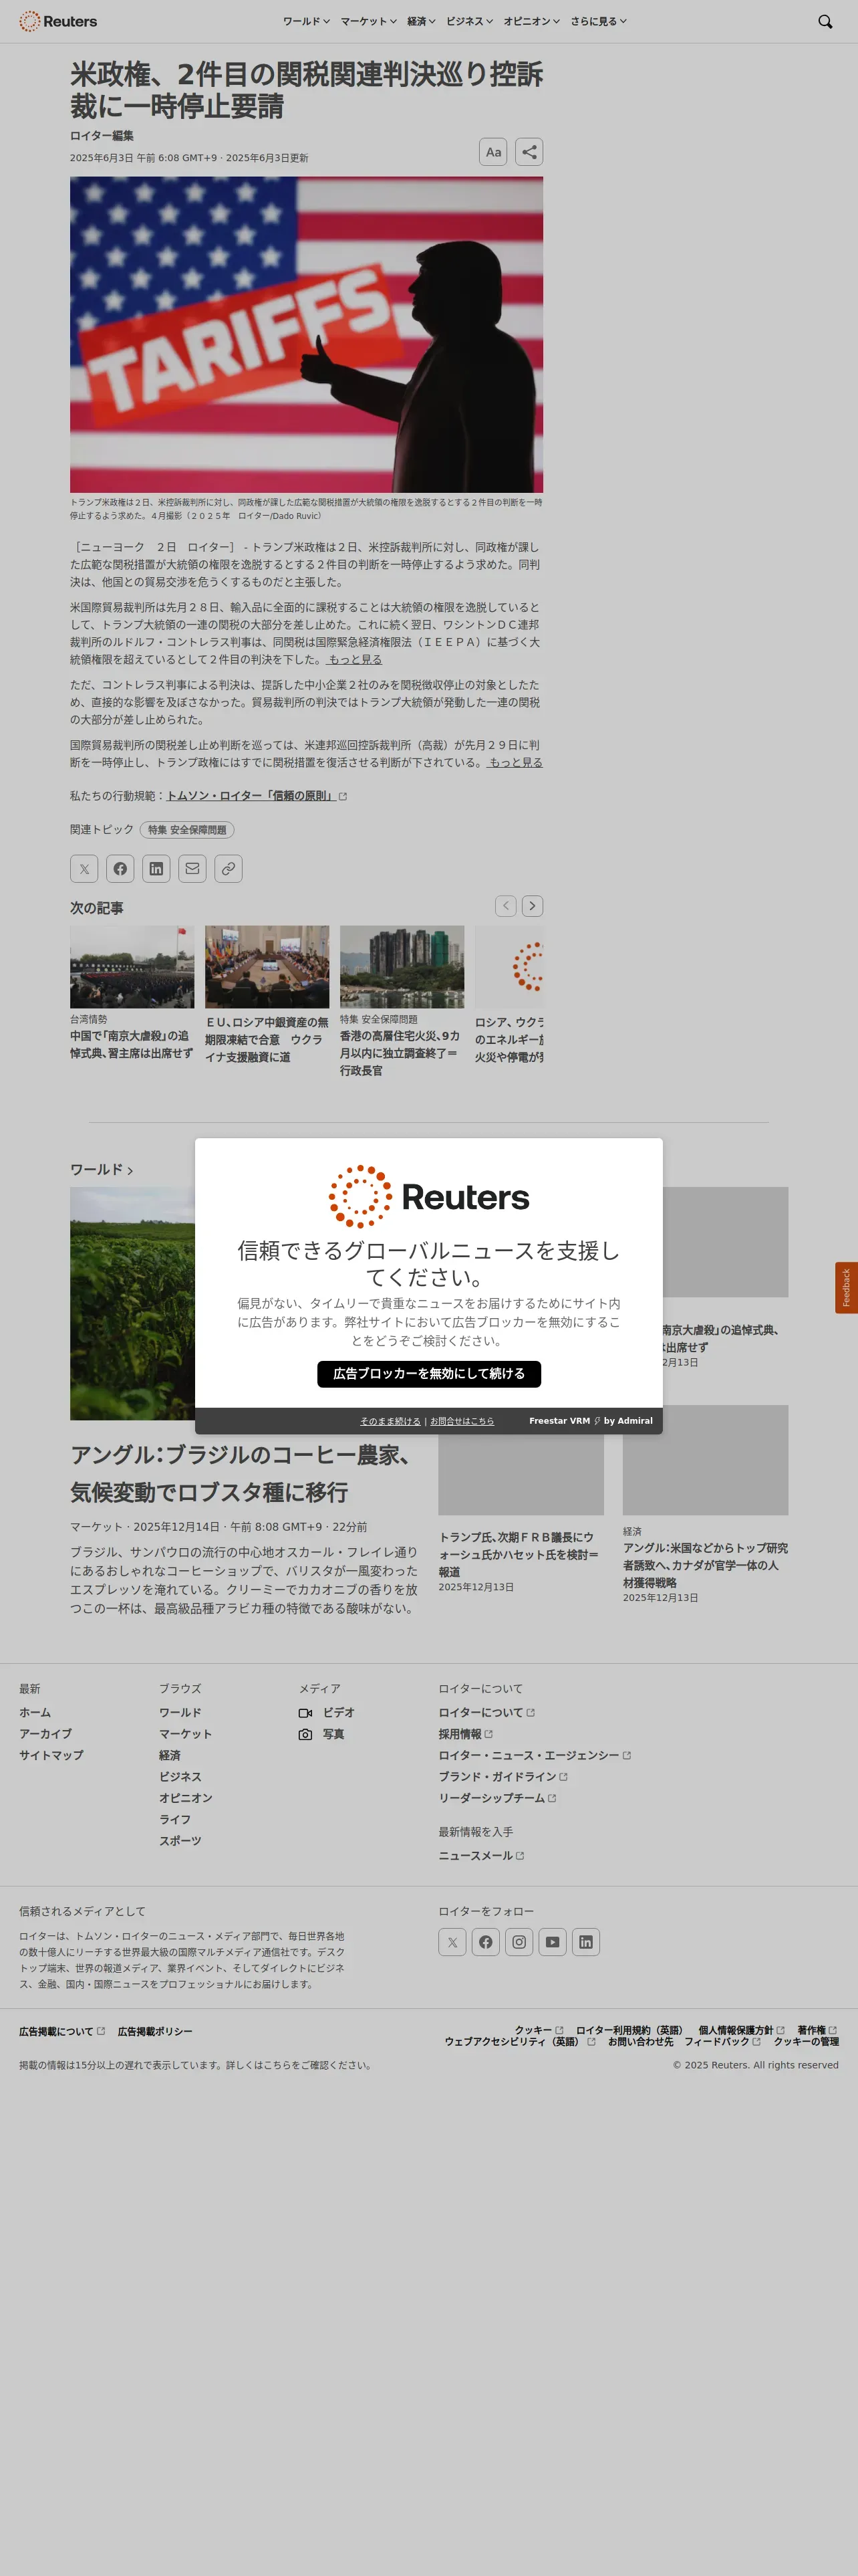858x2576 pixels.
Task: Open 広告掲載について link
Action: (x=62, y=2031)
